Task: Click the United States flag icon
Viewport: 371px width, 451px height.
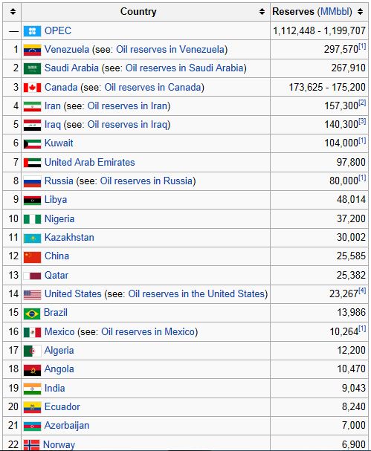Action: 32,294
